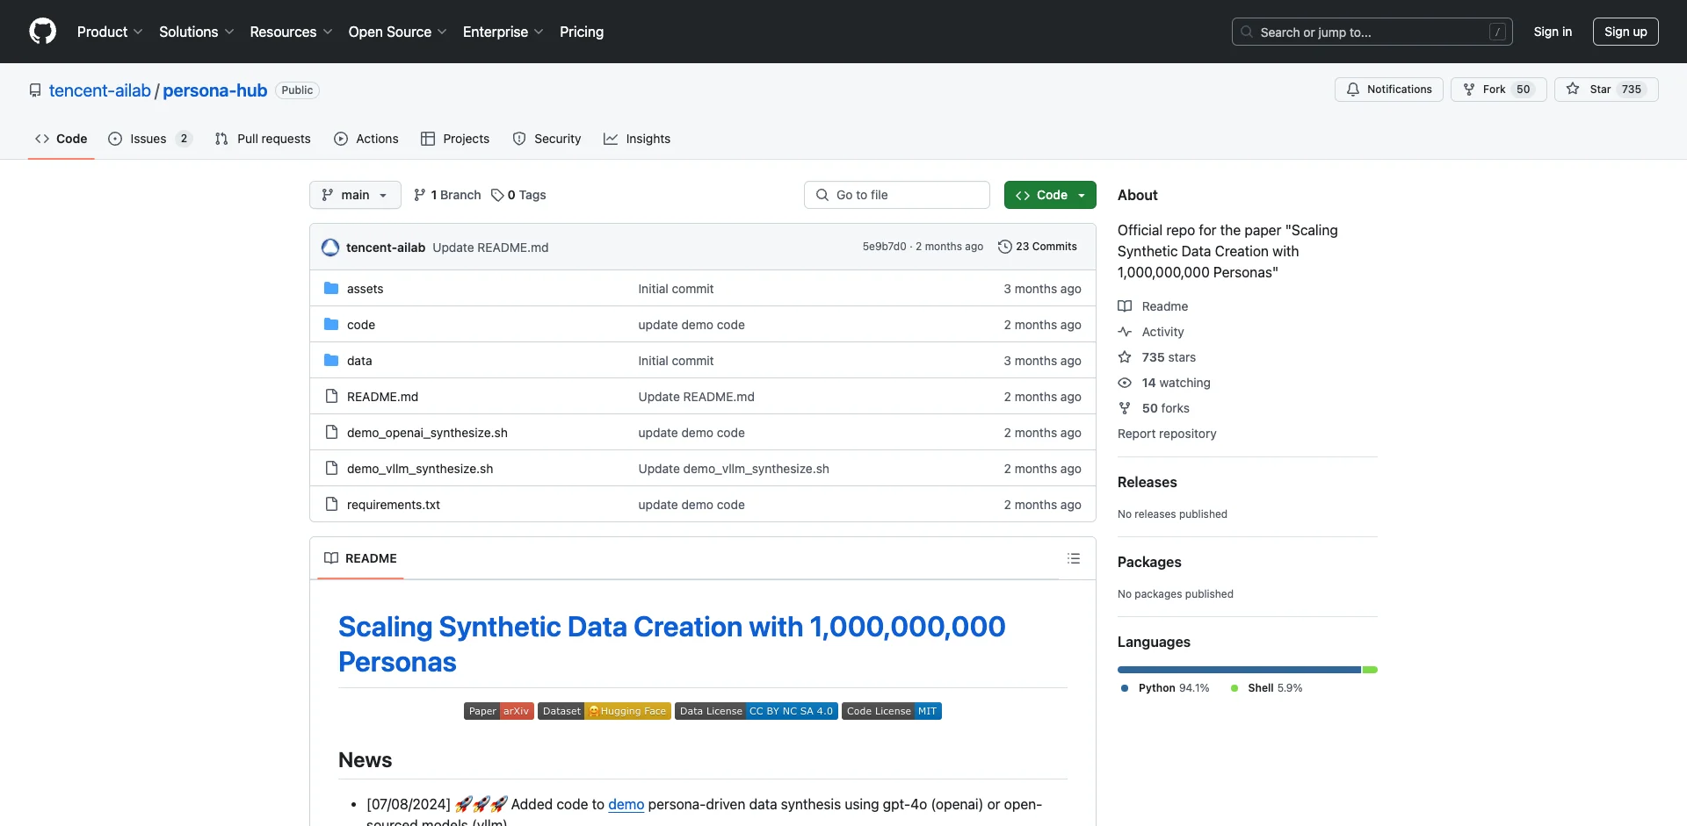Click the Python 94.1% language label
This screenshot has width=1687, height=826.
[1166, 688]
